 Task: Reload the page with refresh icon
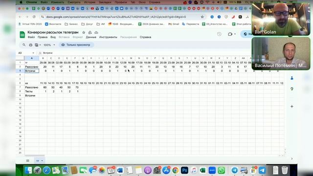coord(34,17)
